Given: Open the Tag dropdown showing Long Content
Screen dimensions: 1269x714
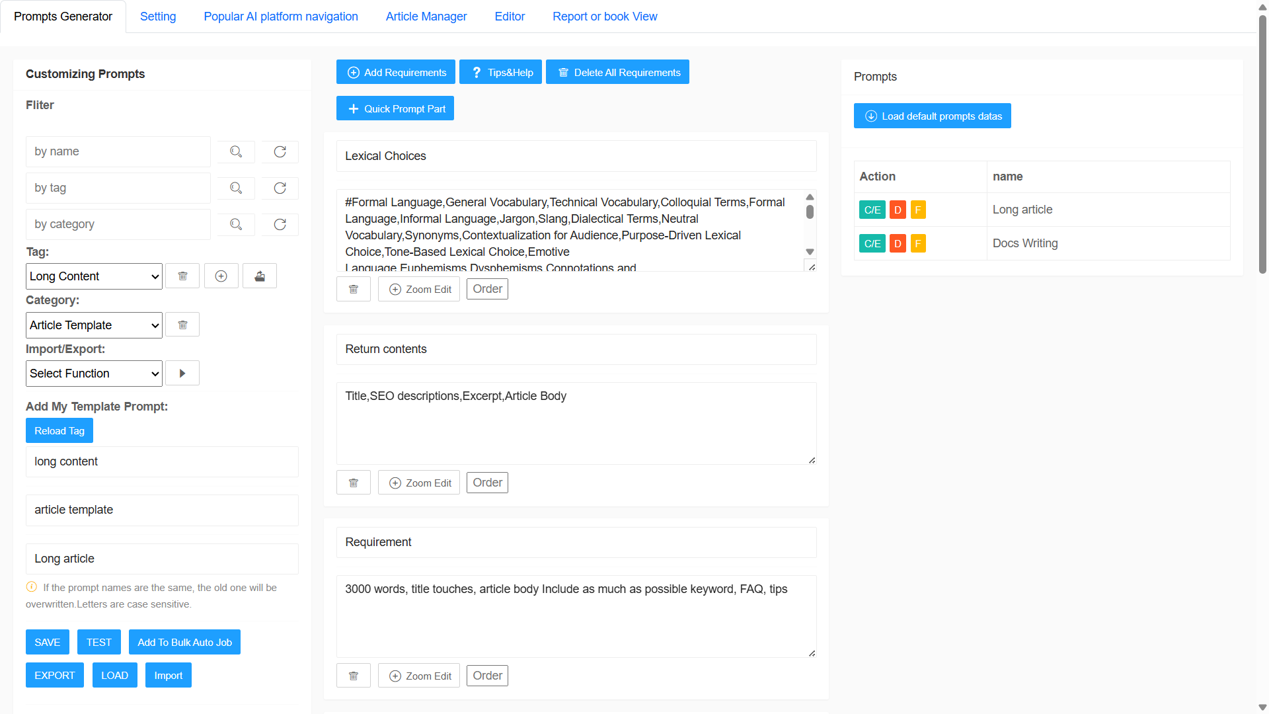Looking at the screenshot, I should pos(94,276).
